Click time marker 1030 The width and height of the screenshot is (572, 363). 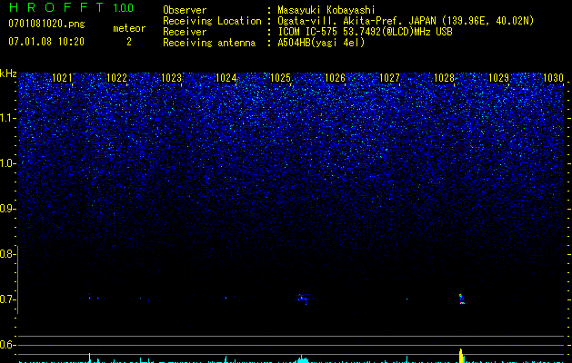point(554,78)
